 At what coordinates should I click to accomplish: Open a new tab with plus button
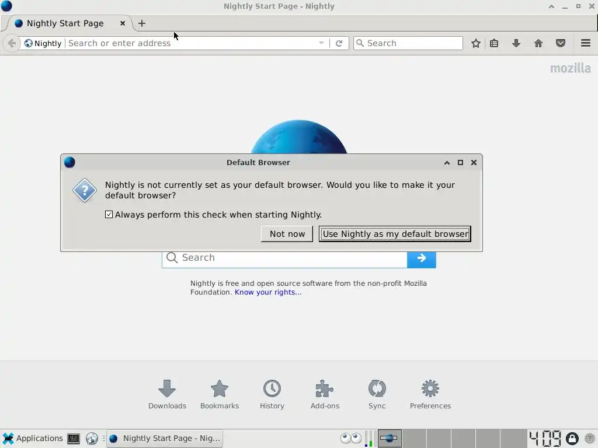(x=142, y=23)
